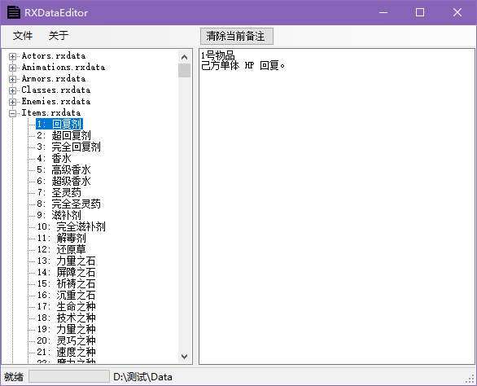Open the 关于 menu
This screenshot has width=477, height=386.
(x=59, y=36)
